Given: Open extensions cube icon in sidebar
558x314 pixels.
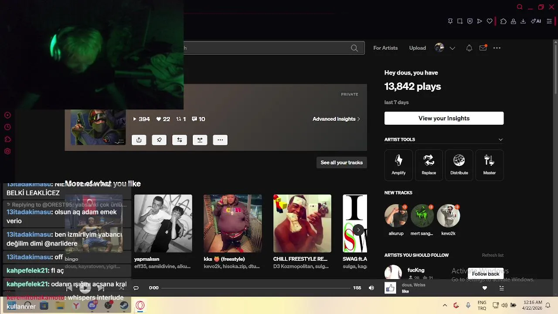Looking at the screenshot, I should point(7,140).
